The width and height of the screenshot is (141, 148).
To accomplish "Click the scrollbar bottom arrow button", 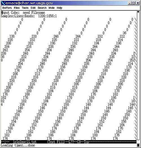I will point(138,145).
